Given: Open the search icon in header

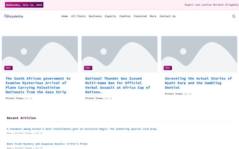Looking at the screenshot, I should [233, 16].
